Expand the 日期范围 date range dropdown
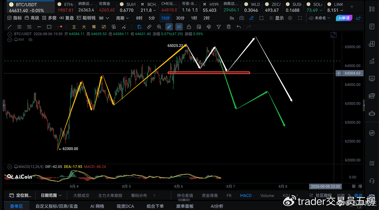Viewport: 379px width, 210px height. pos(51,196)
